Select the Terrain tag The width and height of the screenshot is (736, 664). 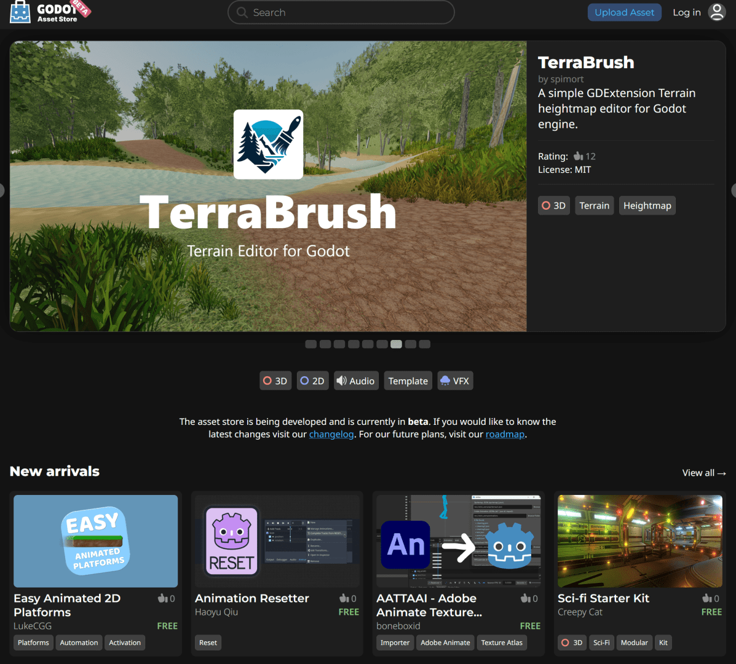pyautogui.click(x=594, y=205)
